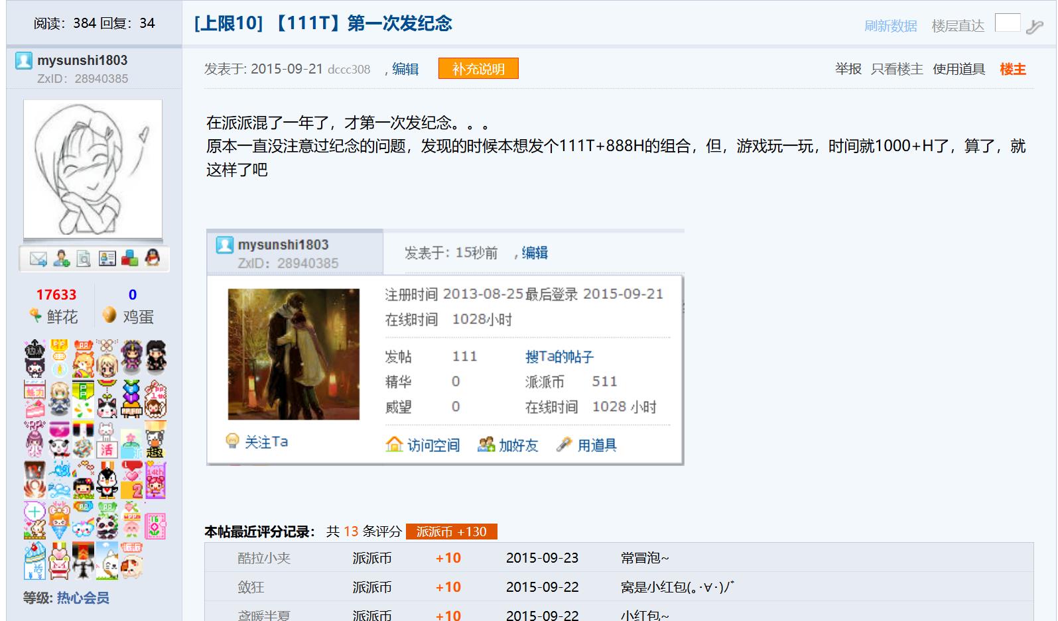Click the 举报 report link
The width and height of the screenshot is (1058, 621).
point(848,69)
